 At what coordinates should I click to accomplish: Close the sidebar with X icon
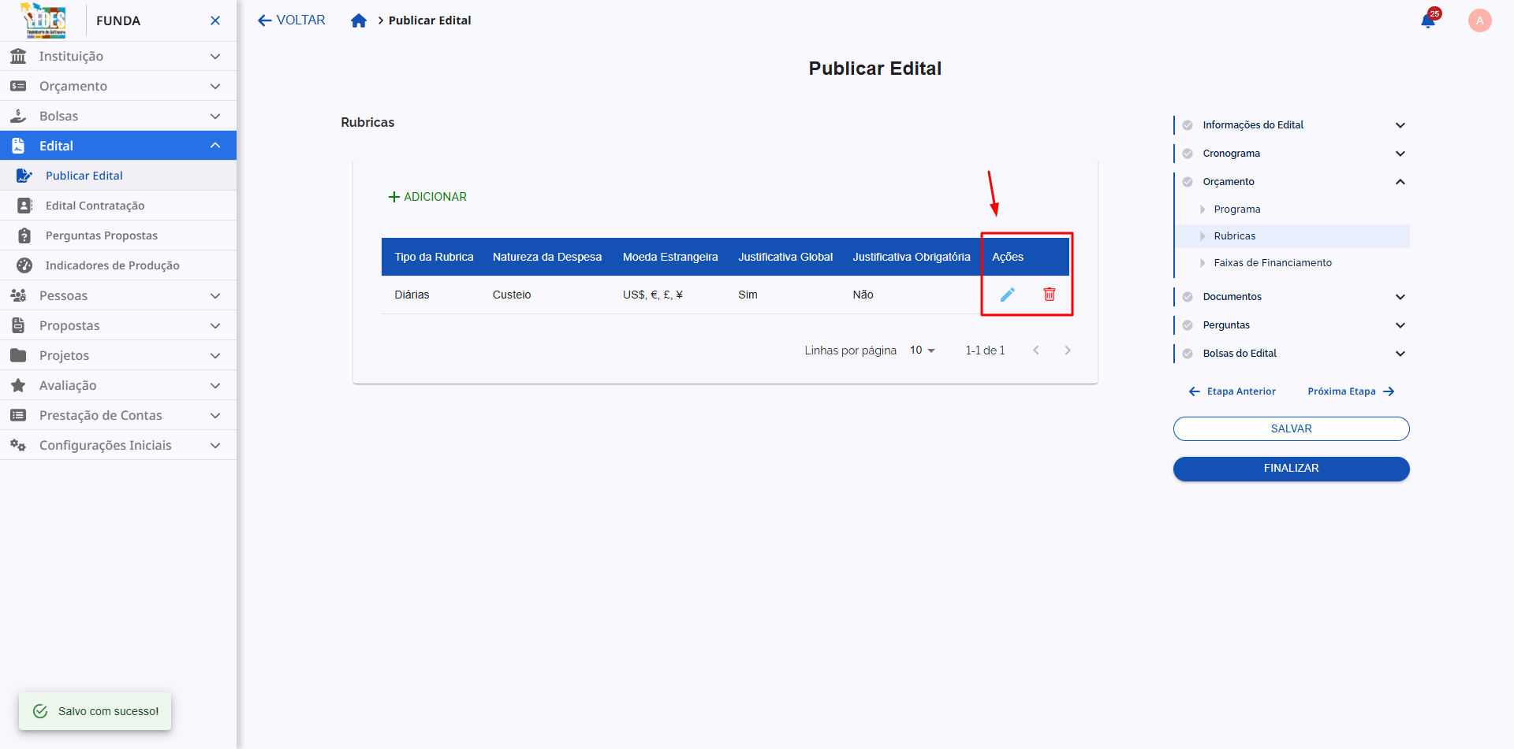tap(215, 20)
